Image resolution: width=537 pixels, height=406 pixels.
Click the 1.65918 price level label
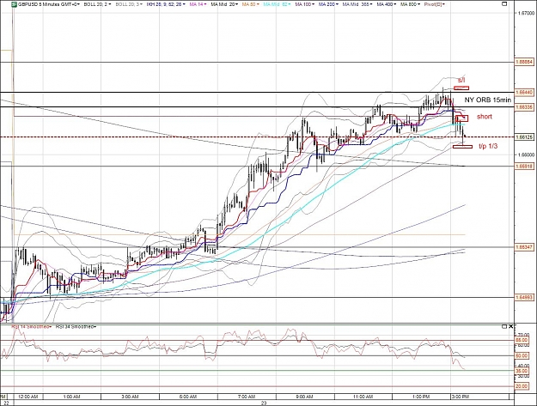click(x=524, y=167)
